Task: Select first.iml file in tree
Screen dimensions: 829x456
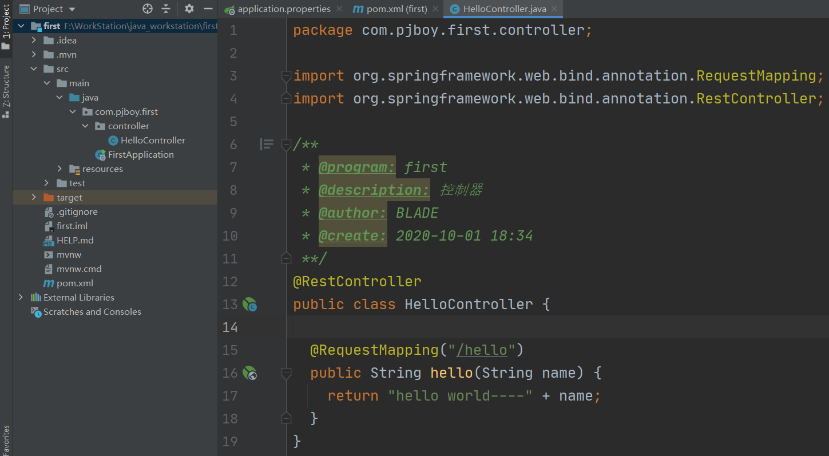Action: (72, 226)
